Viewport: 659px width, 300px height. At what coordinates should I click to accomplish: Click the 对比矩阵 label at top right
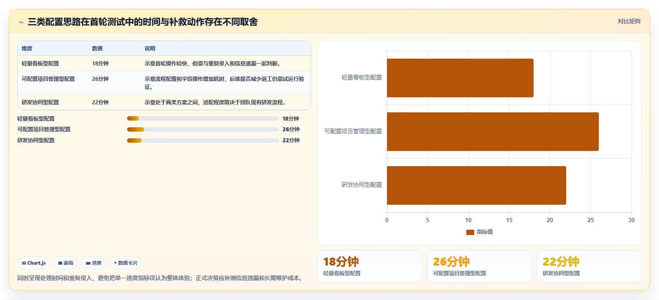click(x=629, y=21)
